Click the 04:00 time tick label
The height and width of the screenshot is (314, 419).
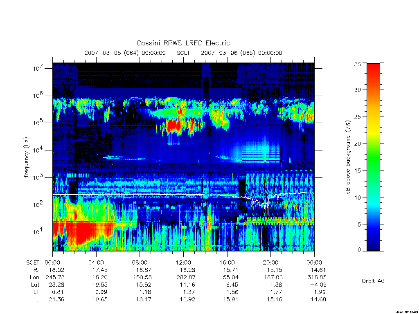point(96,262)
